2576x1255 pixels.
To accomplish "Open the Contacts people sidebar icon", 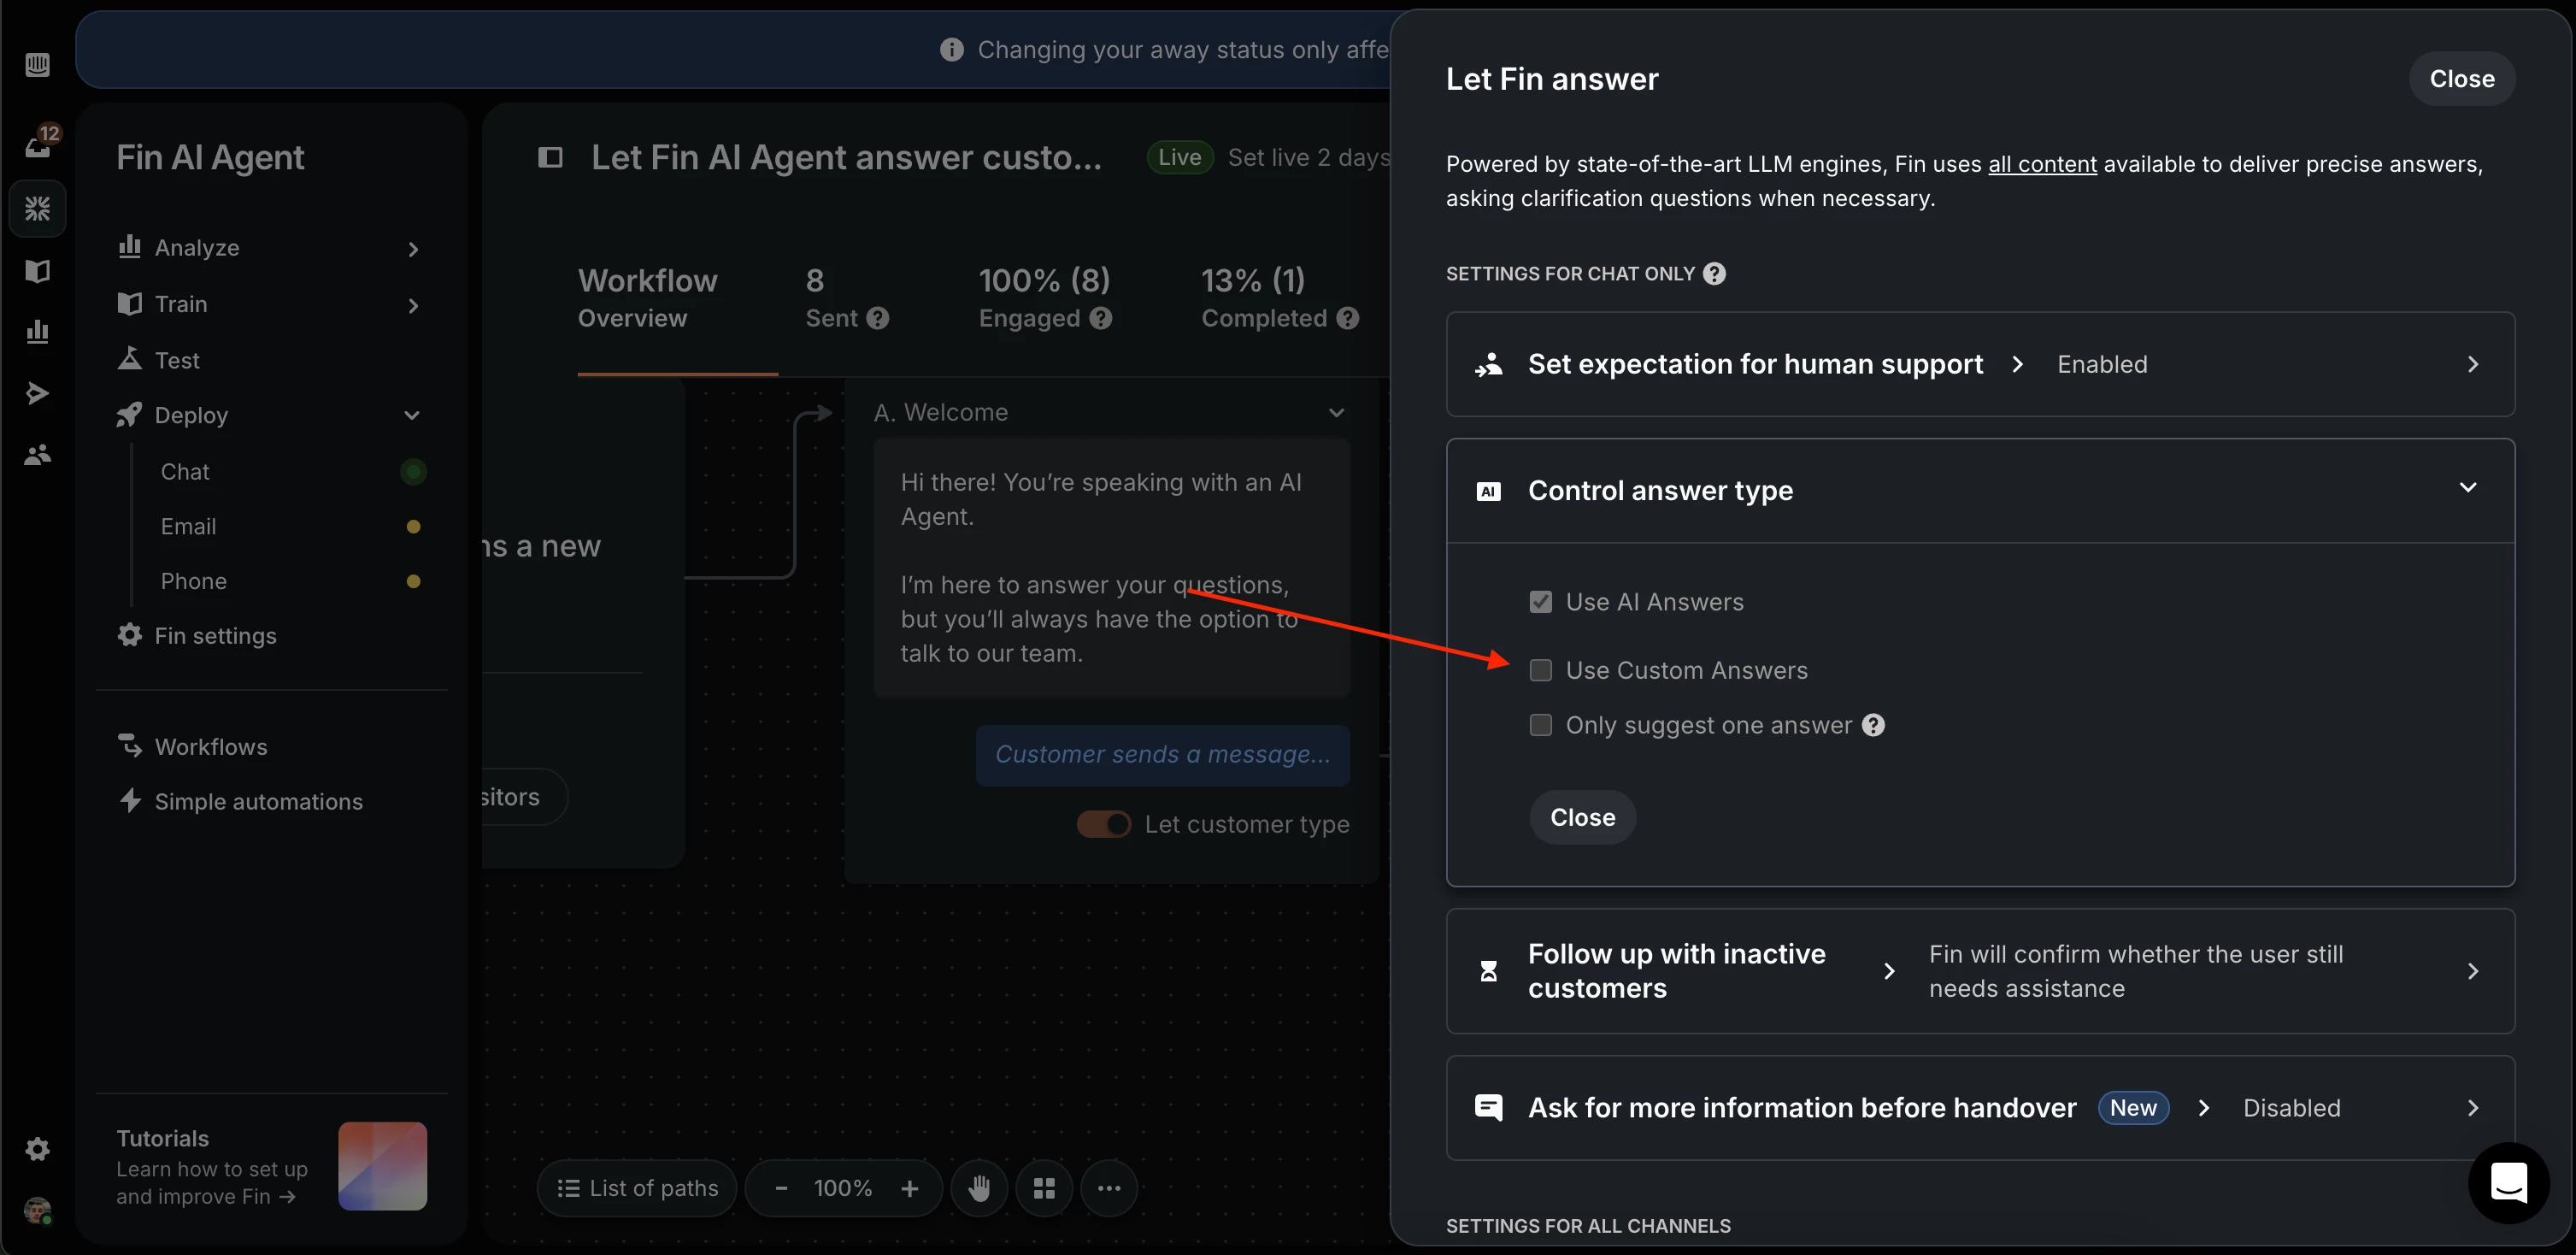I will pyautogui.click(x=38, y=455).
